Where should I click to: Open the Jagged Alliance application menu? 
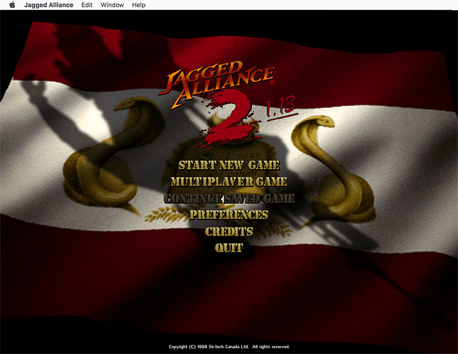(x=49, y=5)
